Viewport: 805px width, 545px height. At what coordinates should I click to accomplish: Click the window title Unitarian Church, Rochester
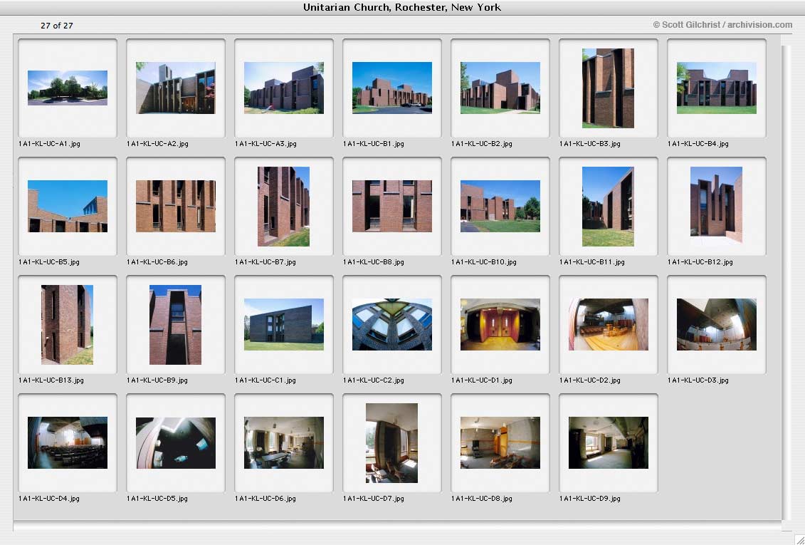point(402,7)
